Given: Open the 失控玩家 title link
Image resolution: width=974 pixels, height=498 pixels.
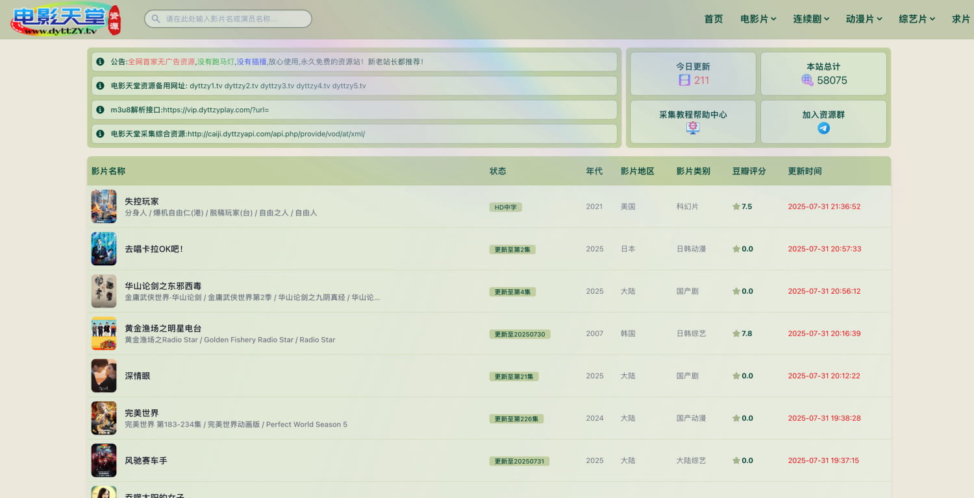Looking at the screenshot, I should click(x=142, y=201).
